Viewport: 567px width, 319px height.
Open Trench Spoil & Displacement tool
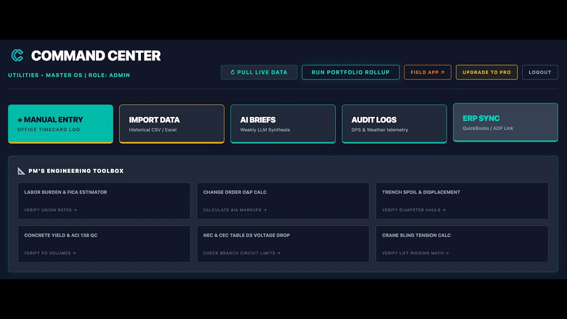click(462, 201)
